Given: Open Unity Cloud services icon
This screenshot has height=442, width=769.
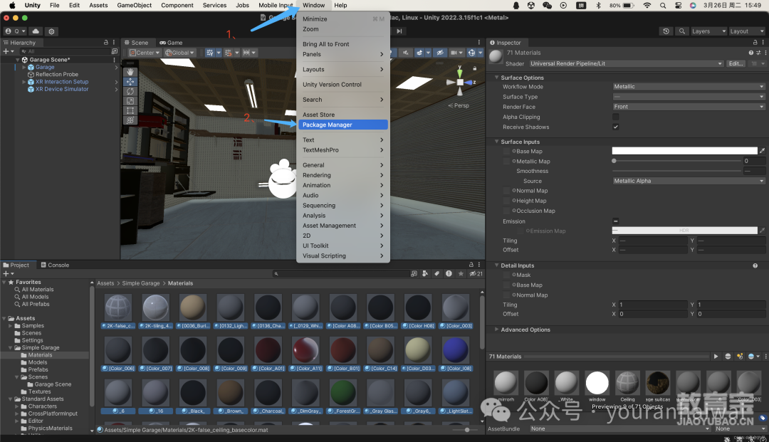Looking at the screenshot, I should (x=36, y=31).
